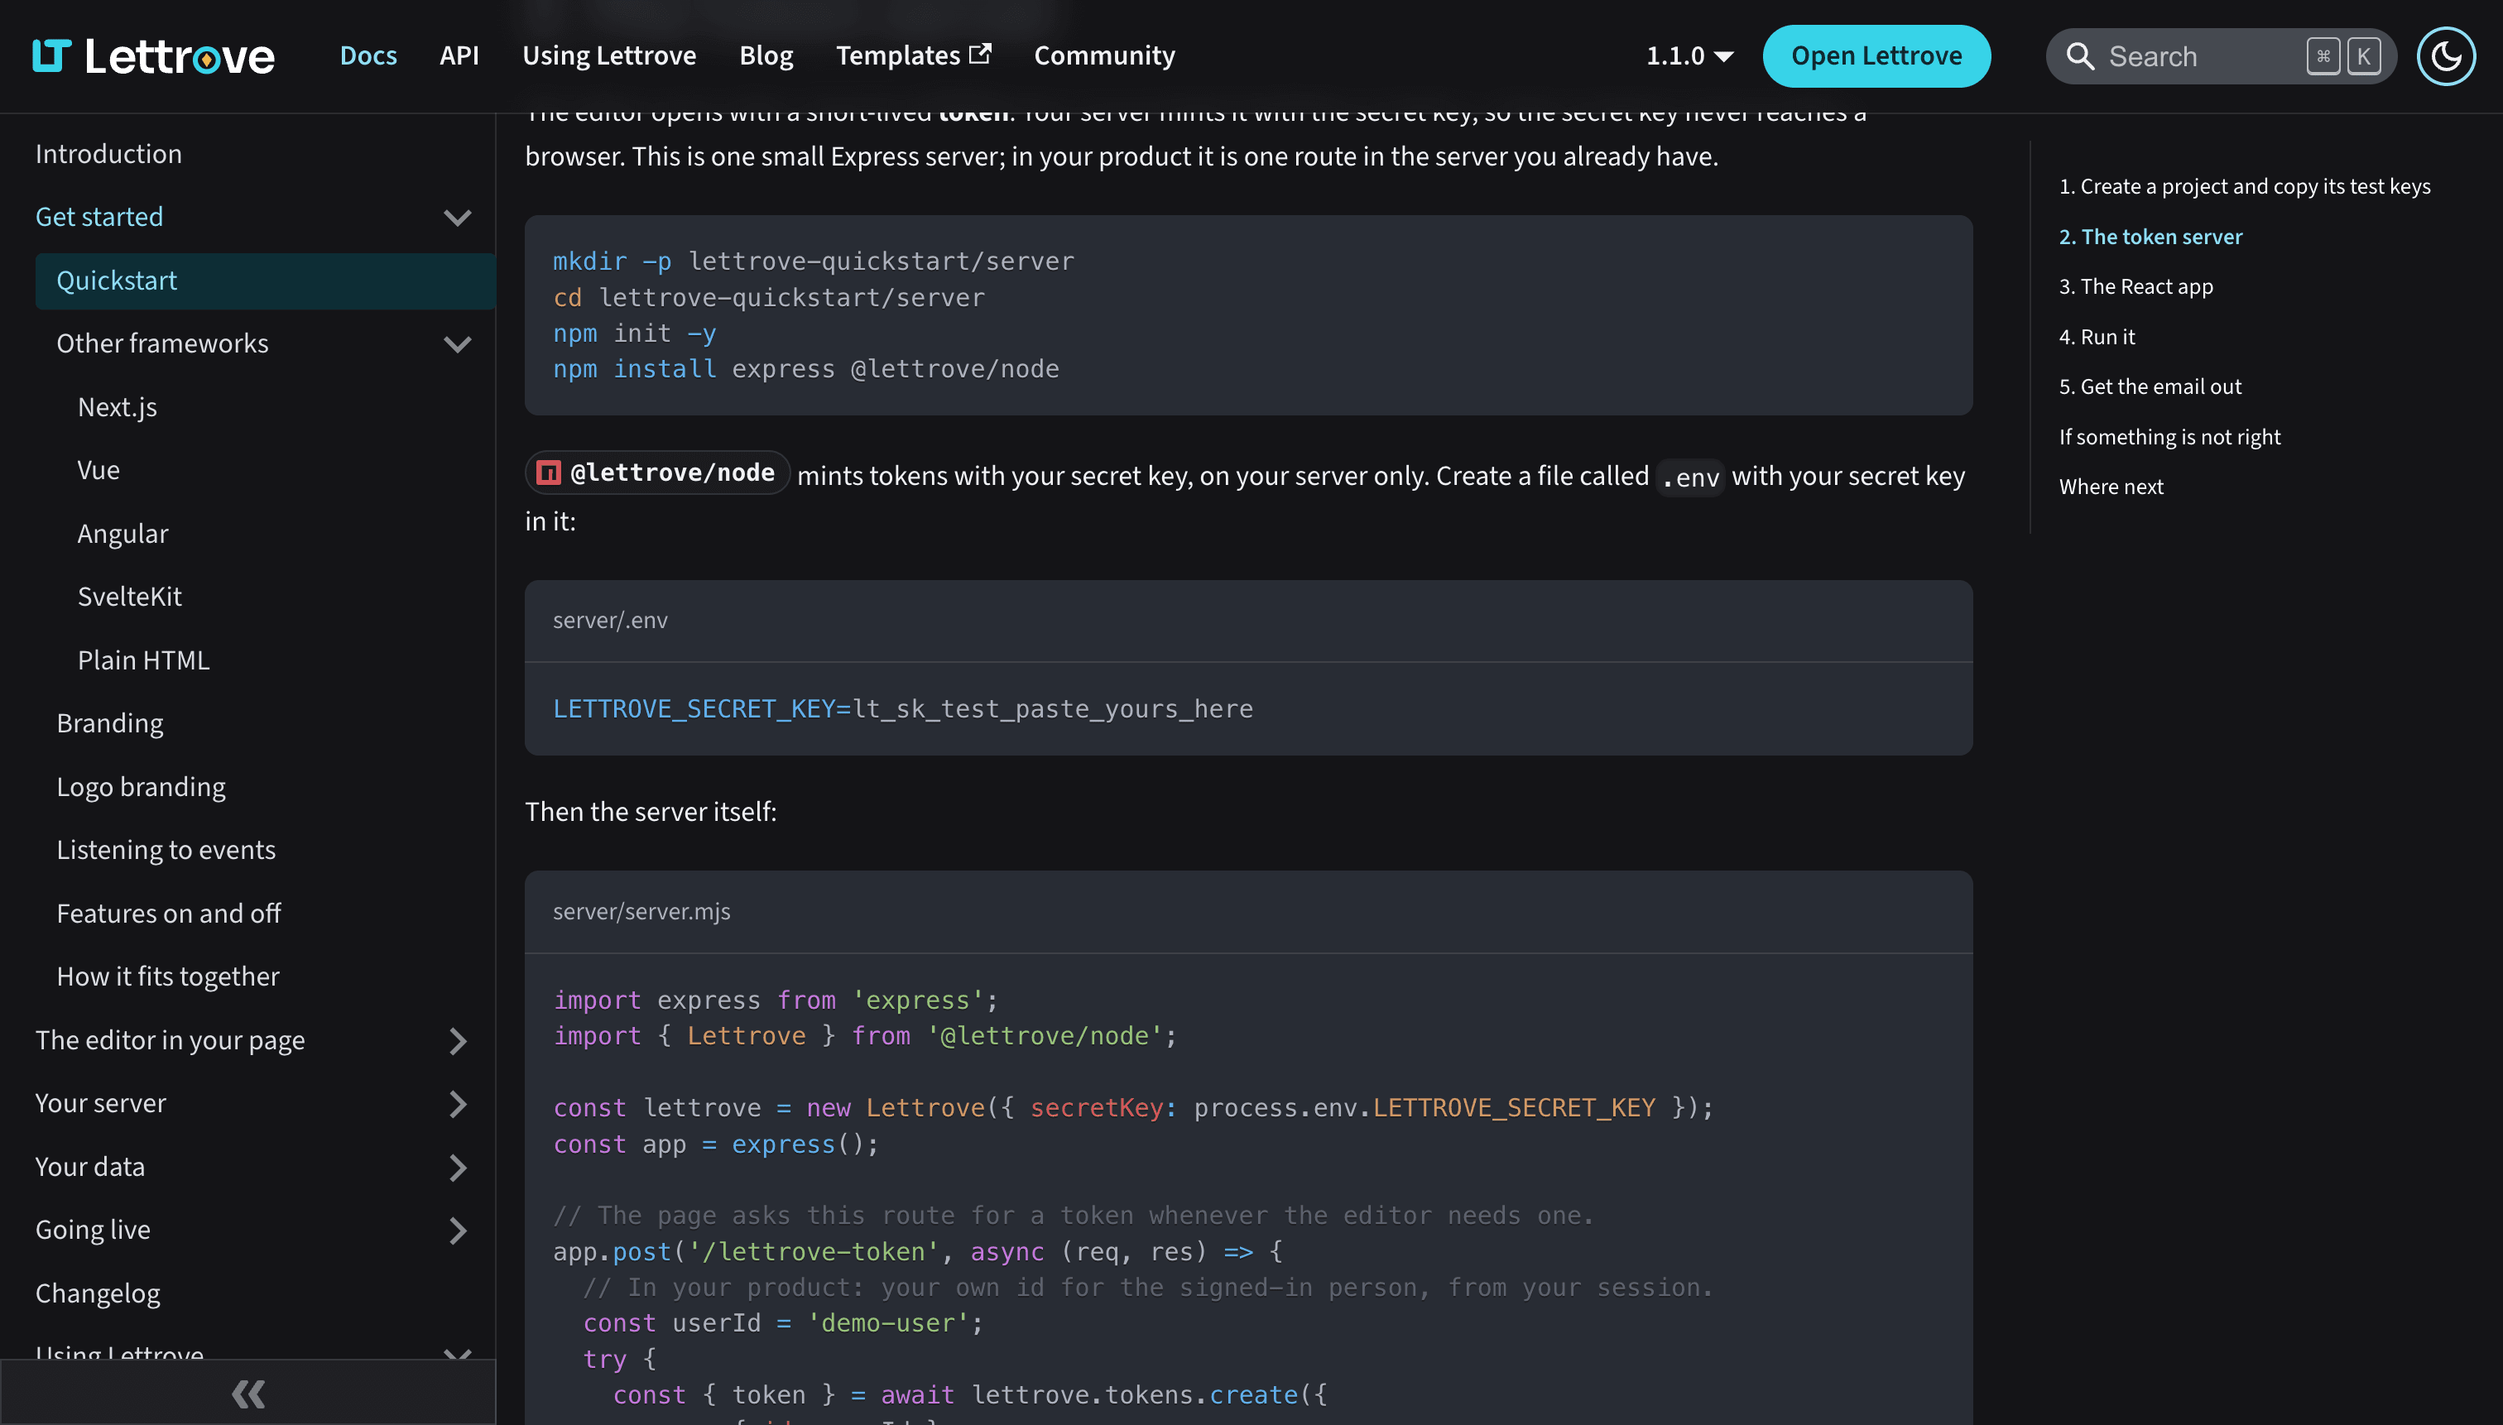Open Logo branding in the sidebar
Viewport: 2503px width, 1425px height.
(x=141, y=787)
